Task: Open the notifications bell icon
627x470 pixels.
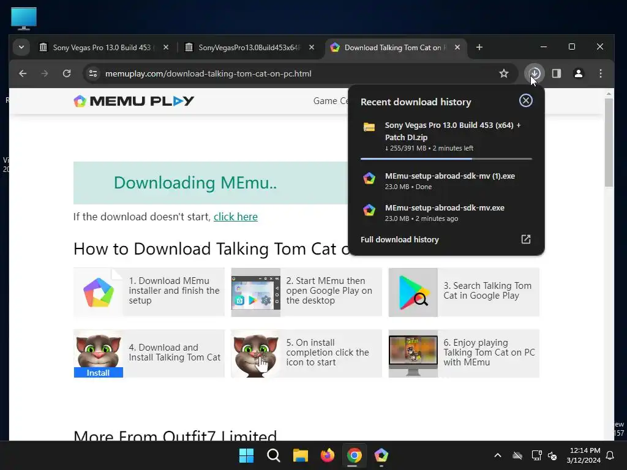Action: click(610, 455)
